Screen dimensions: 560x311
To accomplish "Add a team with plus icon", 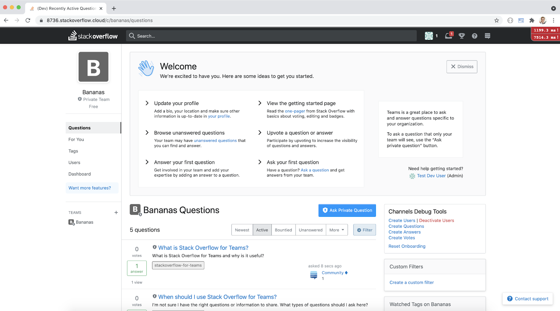I will tap(116, 213).
